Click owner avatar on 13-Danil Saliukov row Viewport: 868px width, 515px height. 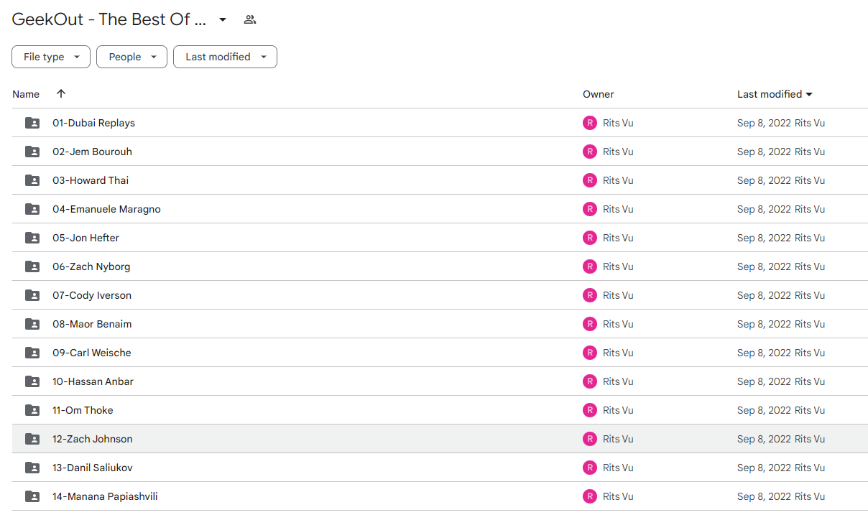pyautogui.click(x=590, y=468)
